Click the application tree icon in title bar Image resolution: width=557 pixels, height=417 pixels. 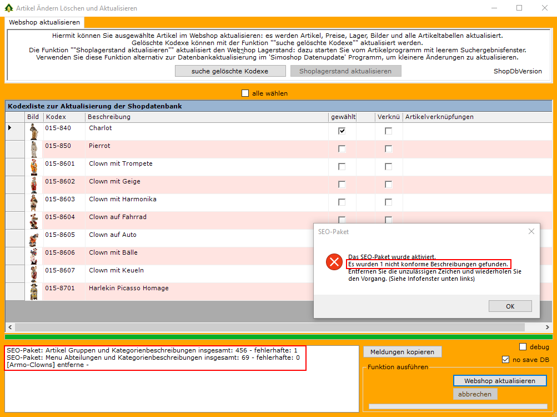8,8
